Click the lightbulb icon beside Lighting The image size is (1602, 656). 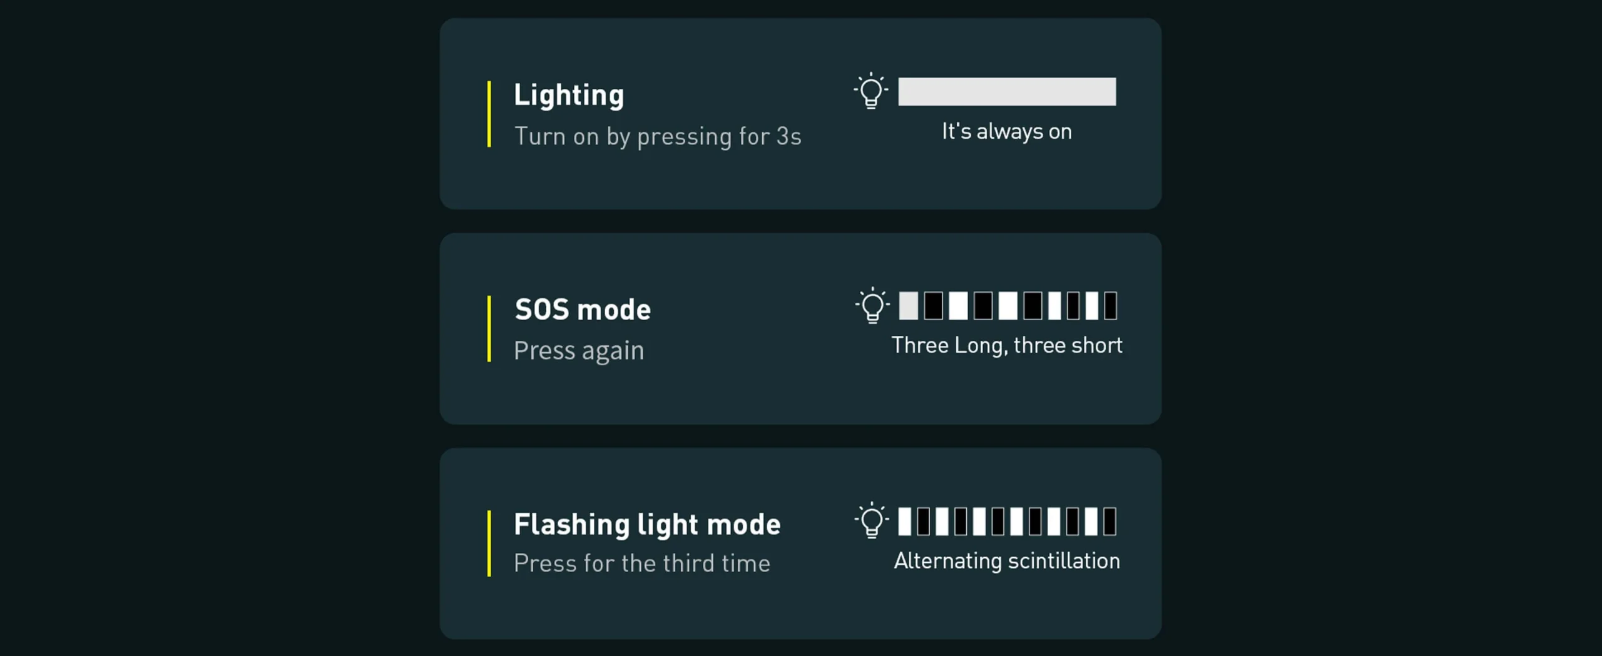(x=870, y=92)
